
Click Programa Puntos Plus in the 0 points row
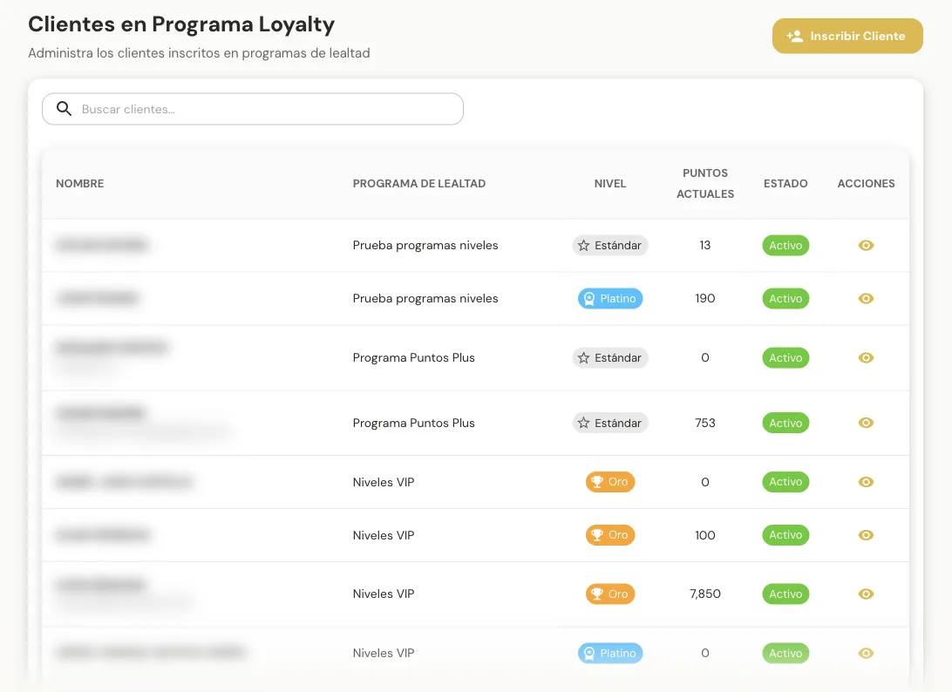click(x=413, y=357)
